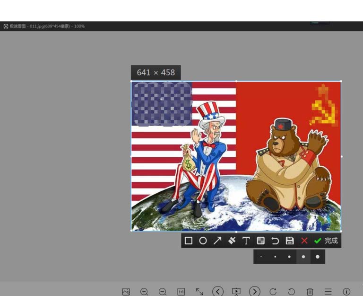Open the image gallery icon in bottom toolbar
Screen dimensions: 363x296
126,292
